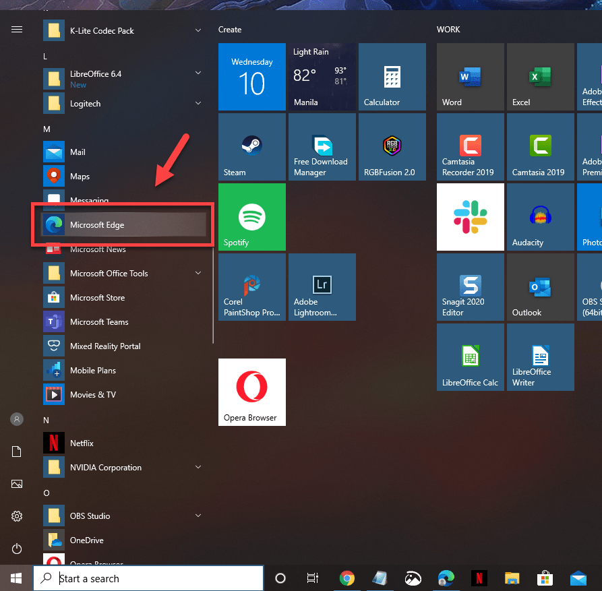Open LibreOffice Calc tile

pos(471,357)
